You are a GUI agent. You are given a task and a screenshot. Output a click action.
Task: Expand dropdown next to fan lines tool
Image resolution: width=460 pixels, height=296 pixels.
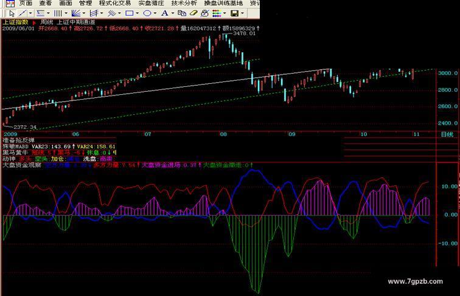84,13
